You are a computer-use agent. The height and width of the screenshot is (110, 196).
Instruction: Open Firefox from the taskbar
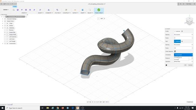point(62,108)
